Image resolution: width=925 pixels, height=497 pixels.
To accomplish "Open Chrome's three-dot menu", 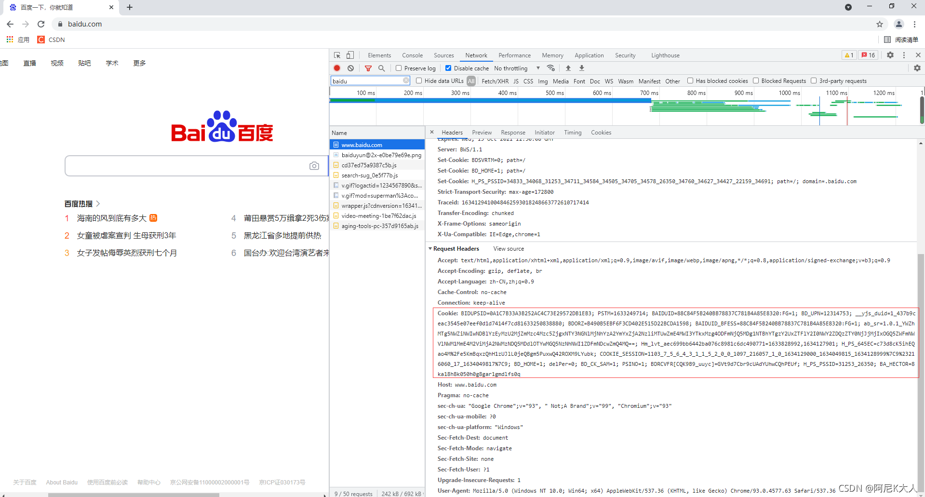I will [914, 24].
